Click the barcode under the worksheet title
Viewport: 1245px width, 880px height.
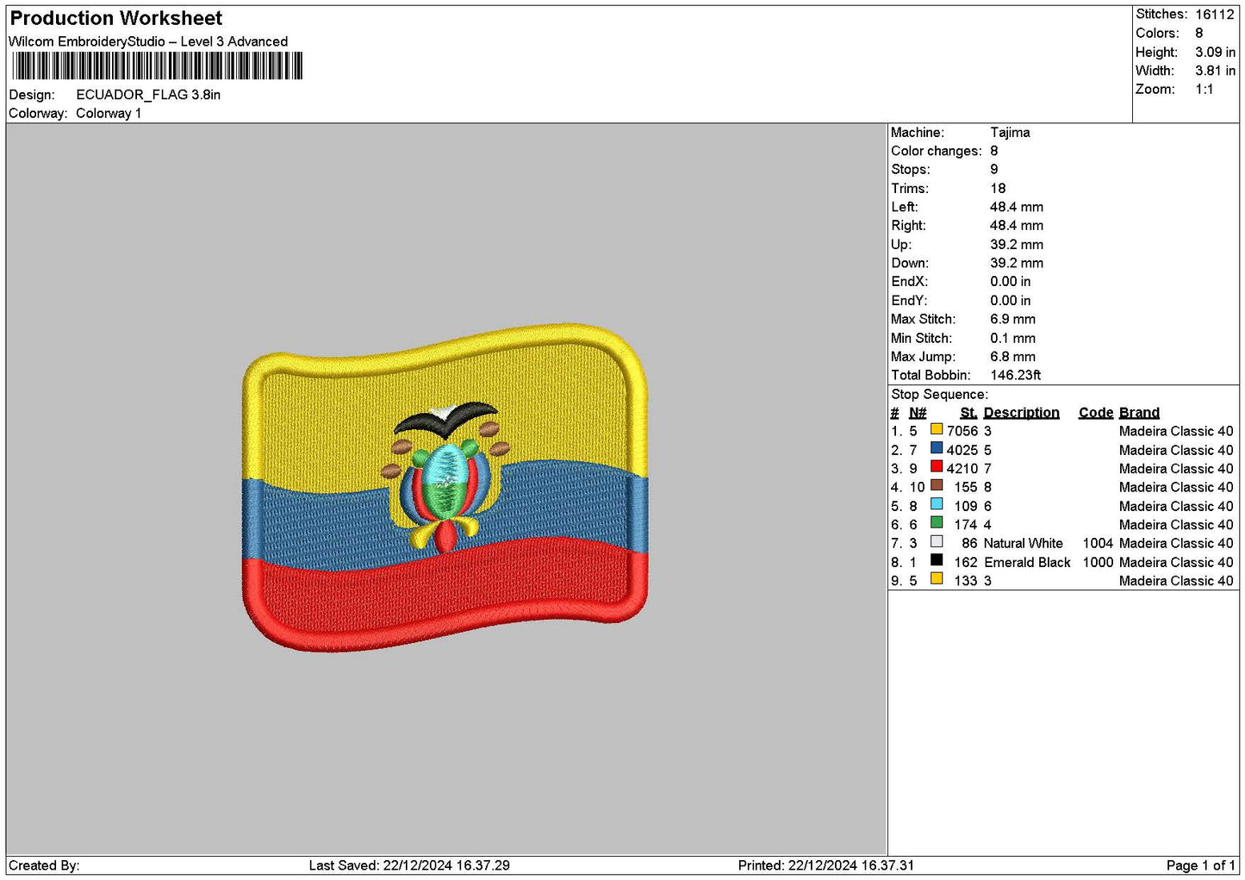[157, 66]
